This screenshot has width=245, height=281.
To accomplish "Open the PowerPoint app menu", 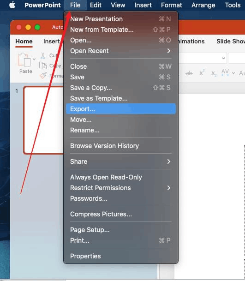I will [x=42, y=5].
